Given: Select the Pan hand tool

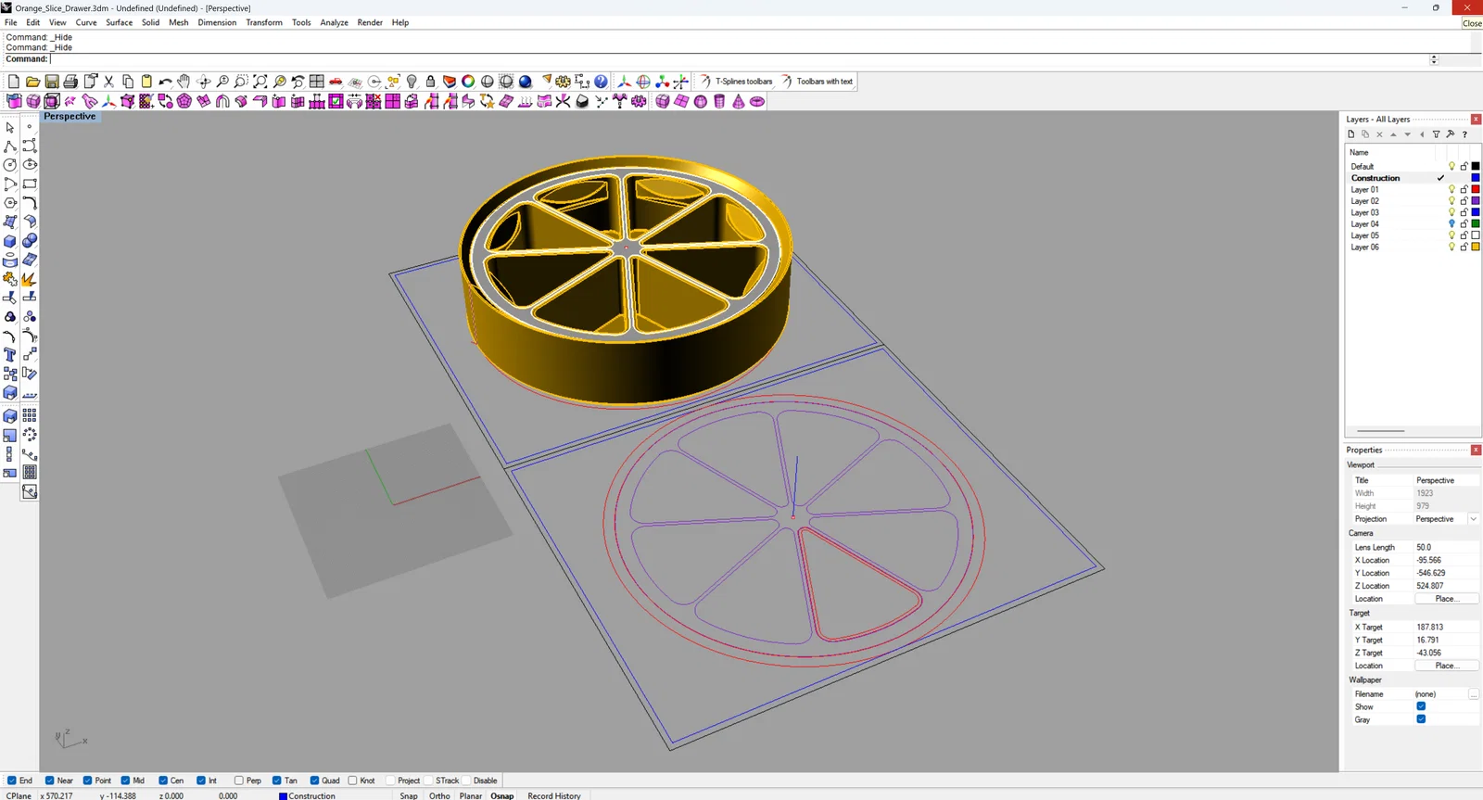Looking at the screenshot, I should 184,82.
